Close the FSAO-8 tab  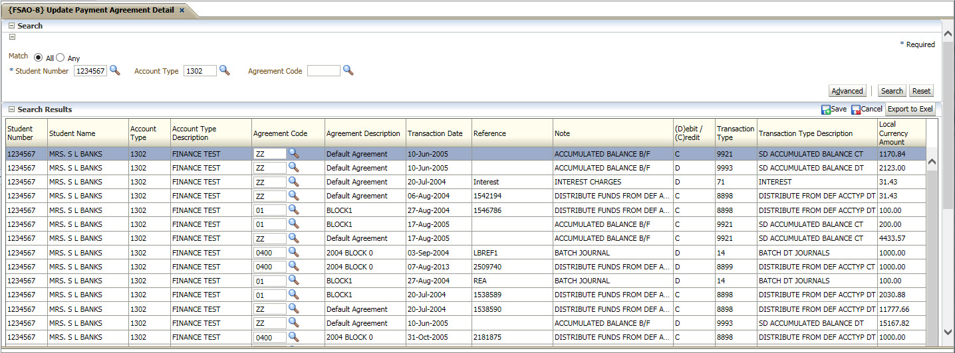point(182,10)
